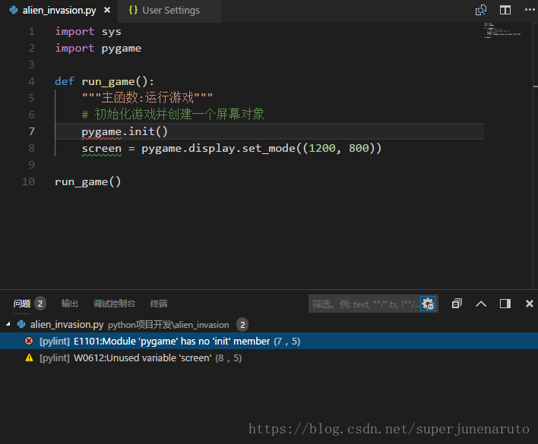Open the more actions ellipsis menu
Image resolution: width=538 pixels, height=444 pixels.
530,10
